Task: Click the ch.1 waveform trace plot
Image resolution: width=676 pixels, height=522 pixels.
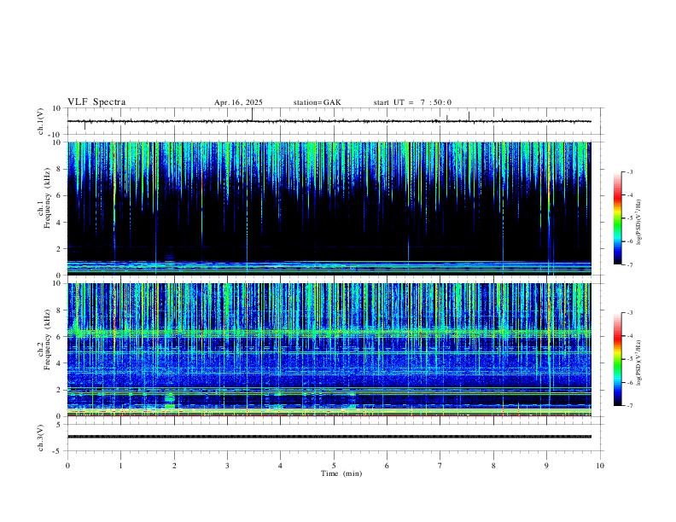Action: point(329,121)
